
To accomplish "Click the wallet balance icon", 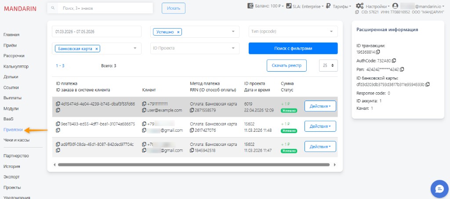I will [250, 6].
